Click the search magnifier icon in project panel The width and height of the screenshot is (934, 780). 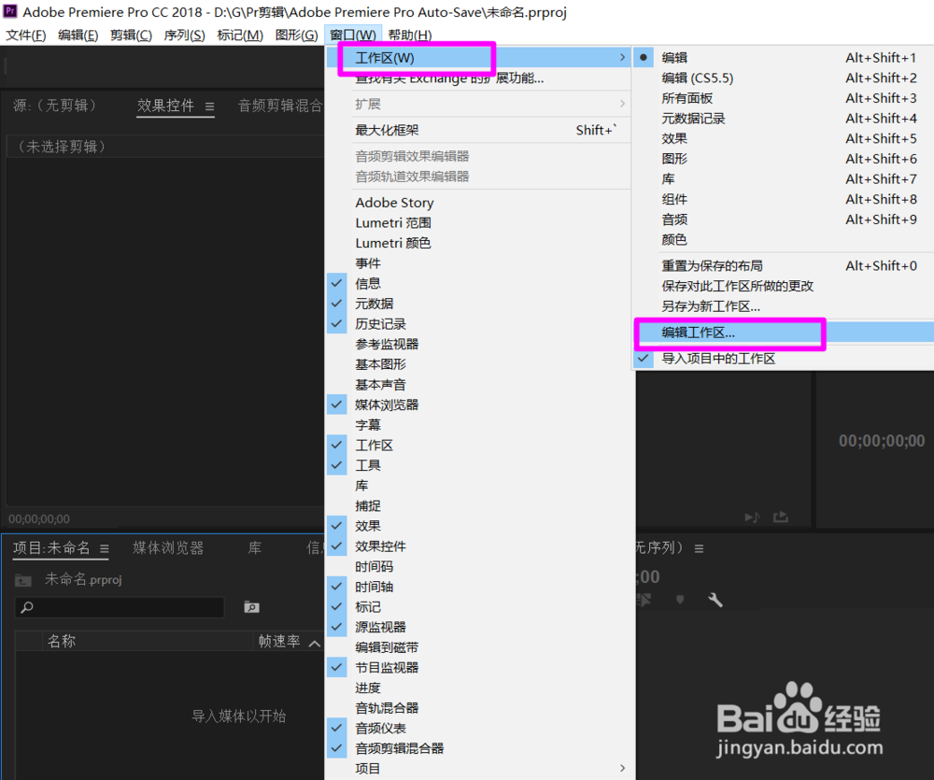click(27, 607)
